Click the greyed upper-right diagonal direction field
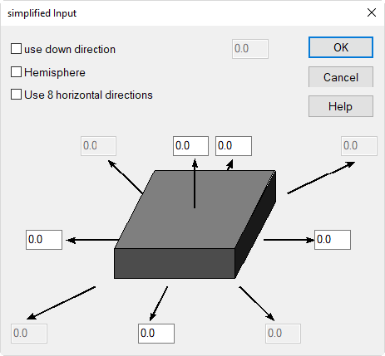This screenshot has width=385, height=356. (x=359, y=146)
